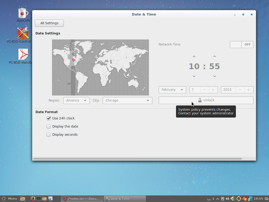Open the month dropdown showing February
This screenshot has height=202, width=269.
[x=172, y=90]
